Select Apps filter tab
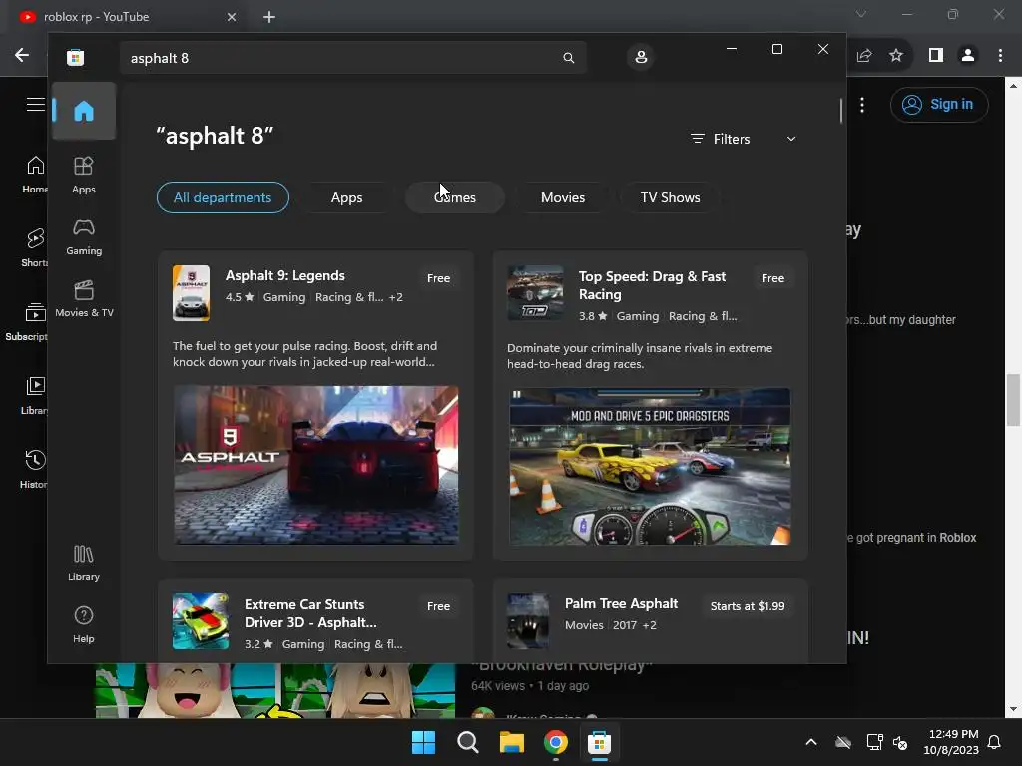This screenshot has width=1022, height=766. click(346, 197)
